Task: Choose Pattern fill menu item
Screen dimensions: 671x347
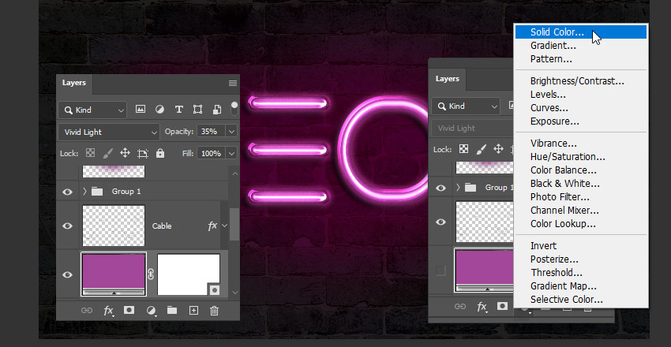Action: [581, 59]
